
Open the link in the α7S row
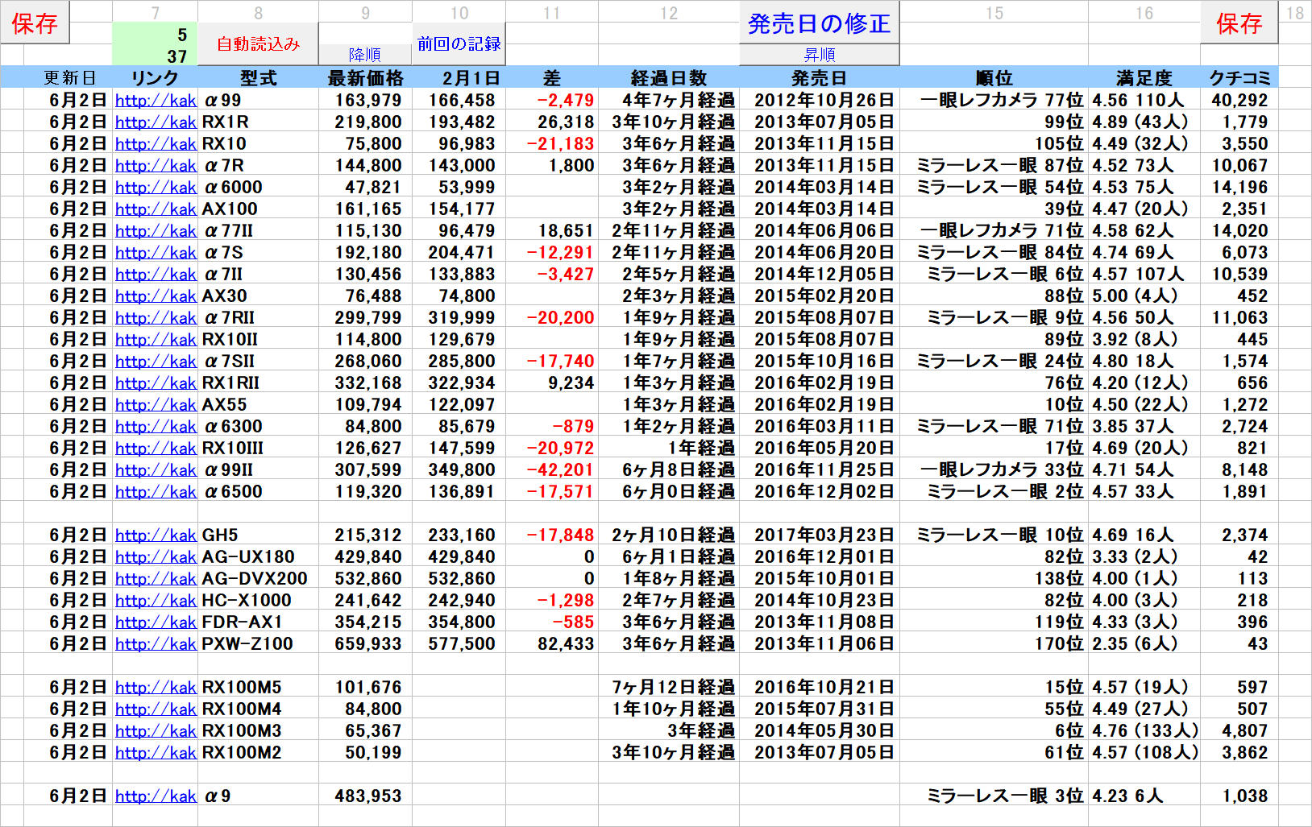[x=156, y=253]
